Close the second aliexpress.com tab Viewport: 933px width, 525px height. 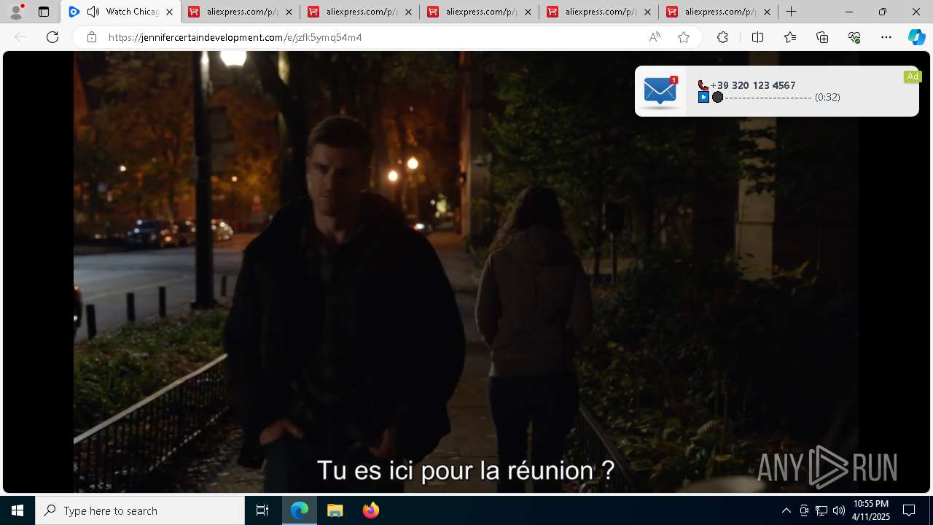408,12
